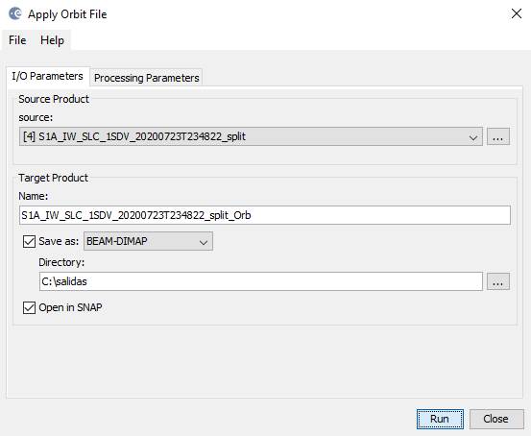Run the Apply Orbit File operator
531x436 pixels.
click(x=440, y=419)
